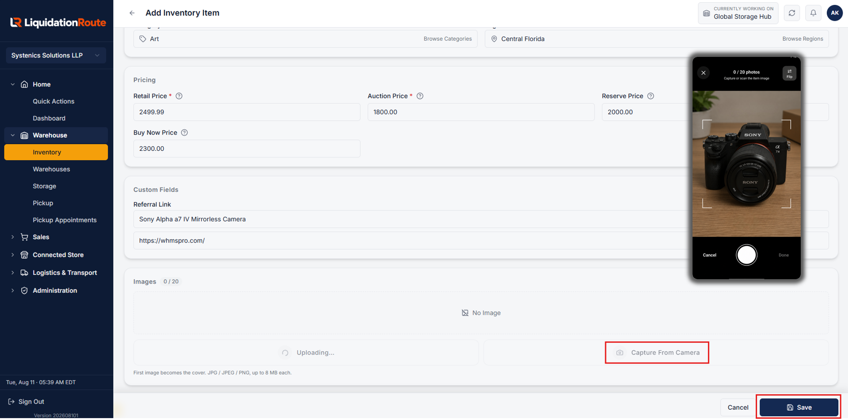This screenshot has width=848, height=419.
Task: Click the bottom Cancel button beside Save
Action: click(x=738, y=408)
